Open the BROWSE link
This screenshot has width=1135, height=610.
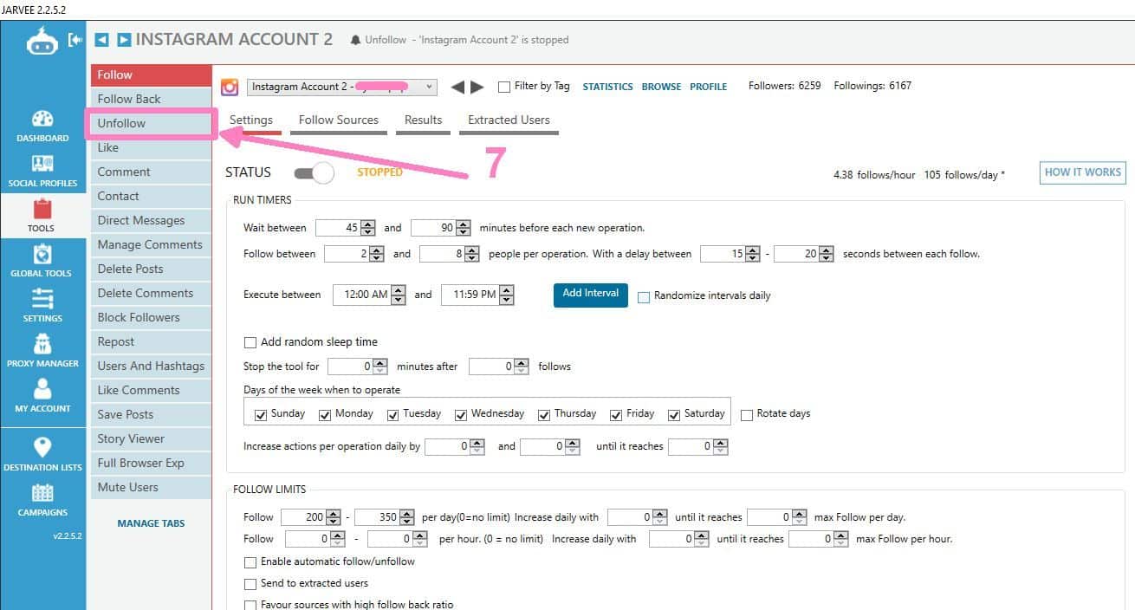[661, 87]
